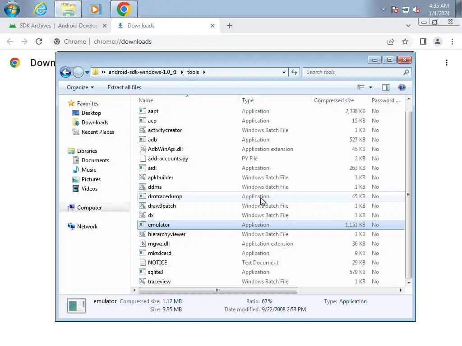Click the tools breadcrumb segment

pos(193,72)
